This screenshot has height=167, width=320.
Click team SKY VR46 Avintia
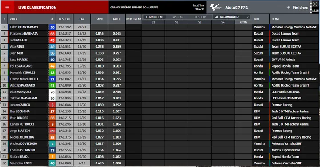283,60
